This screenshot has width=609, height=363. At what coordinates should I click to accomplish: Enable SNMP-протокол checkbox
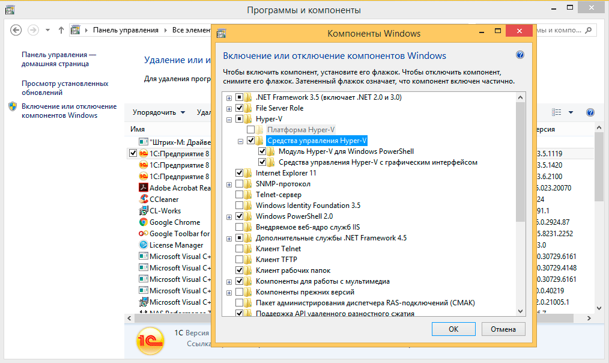click(x=239, y=183)
